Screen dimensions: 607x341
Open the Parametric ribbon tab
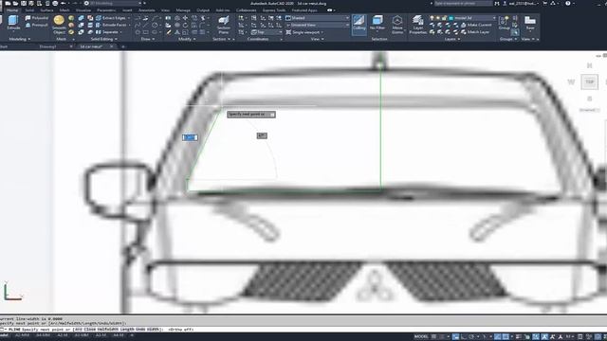pos(106,10)
